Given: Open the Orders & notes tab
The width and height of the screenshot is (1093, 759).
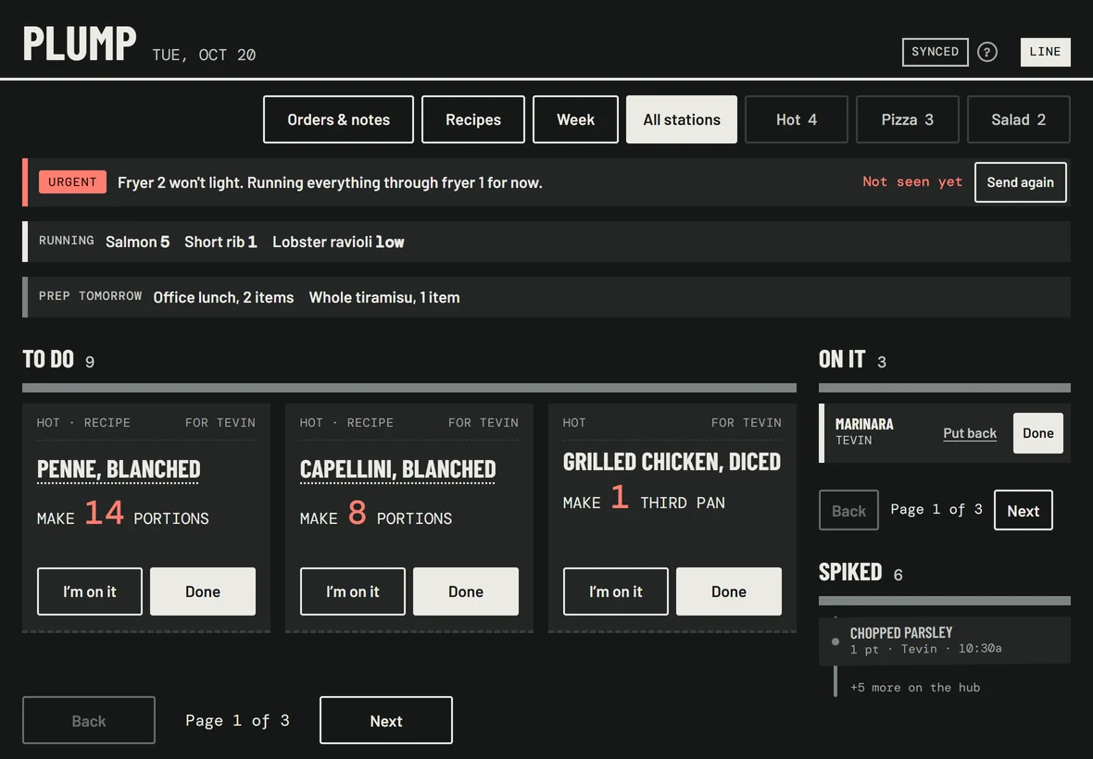Looking at the screenshot, I should (x=338, y=119).
